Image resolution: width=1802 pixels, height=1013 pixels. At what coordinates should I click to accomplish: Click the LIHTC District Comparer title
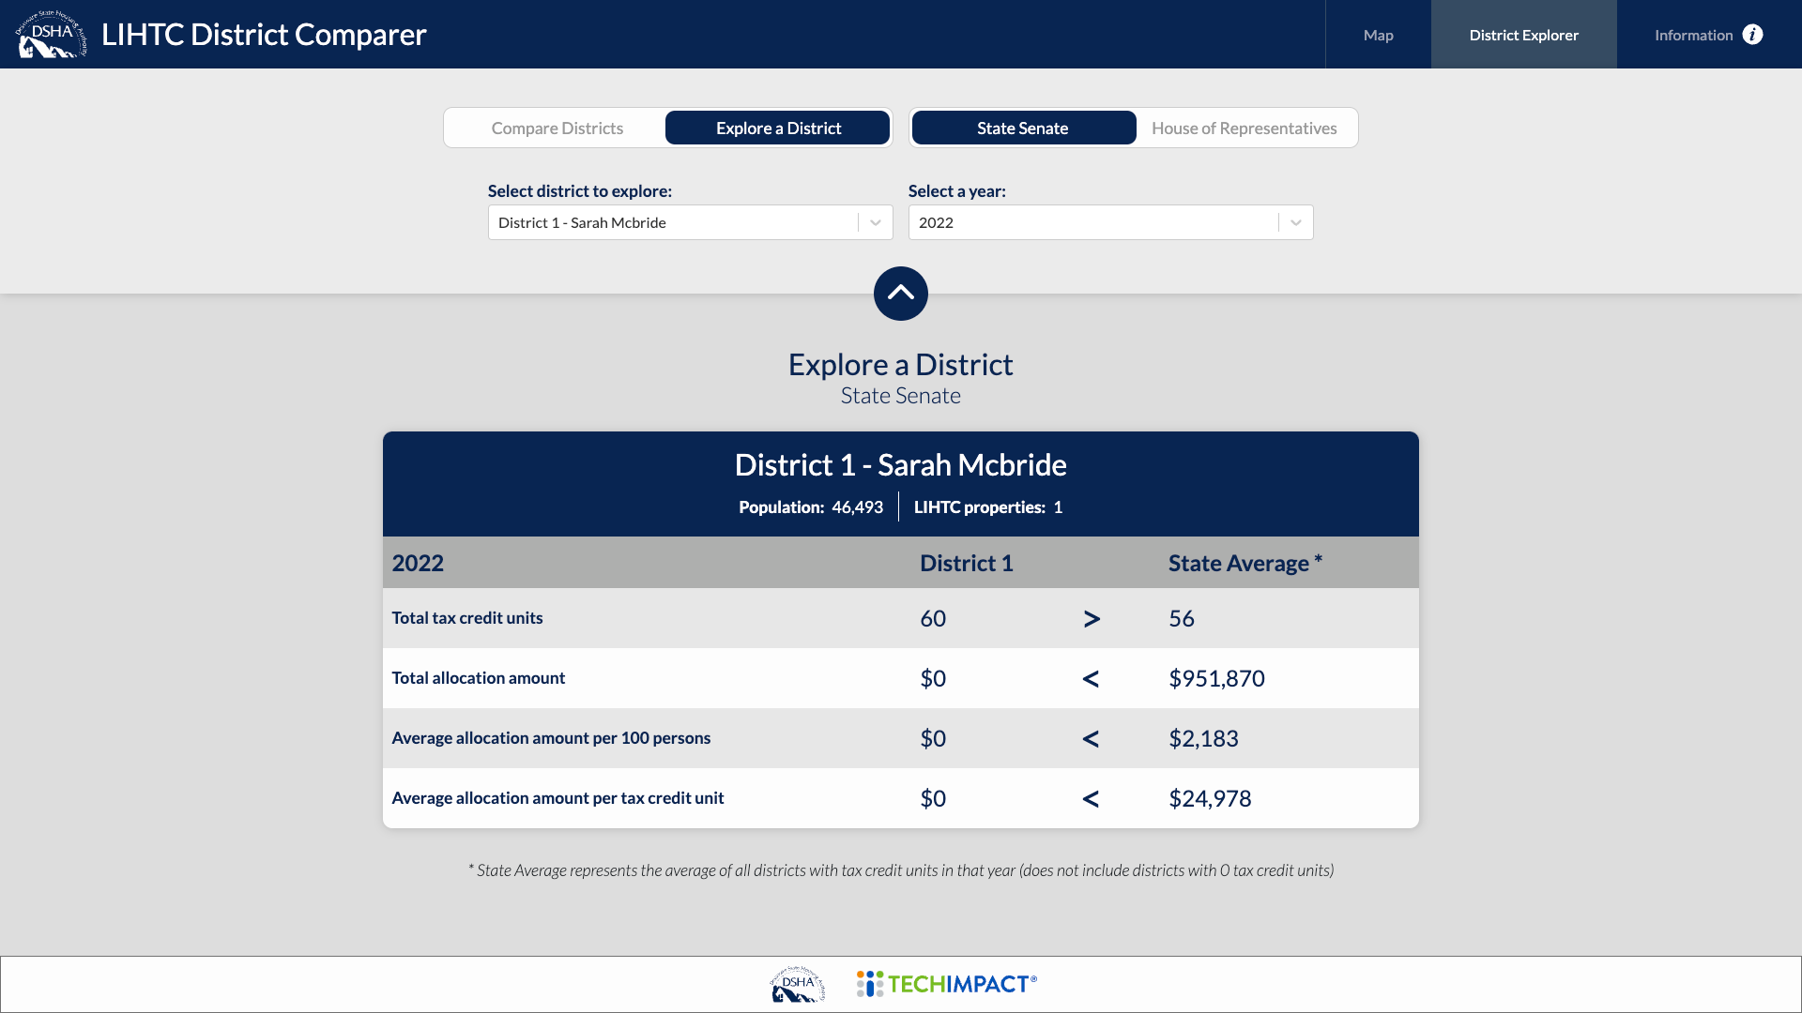264,35
